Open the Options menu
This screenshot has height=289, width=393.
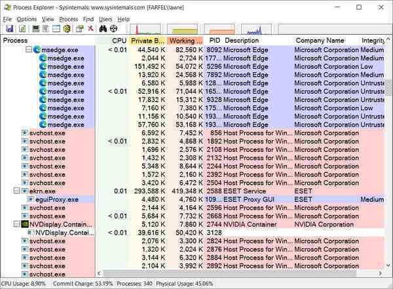[x=27, y=19]
